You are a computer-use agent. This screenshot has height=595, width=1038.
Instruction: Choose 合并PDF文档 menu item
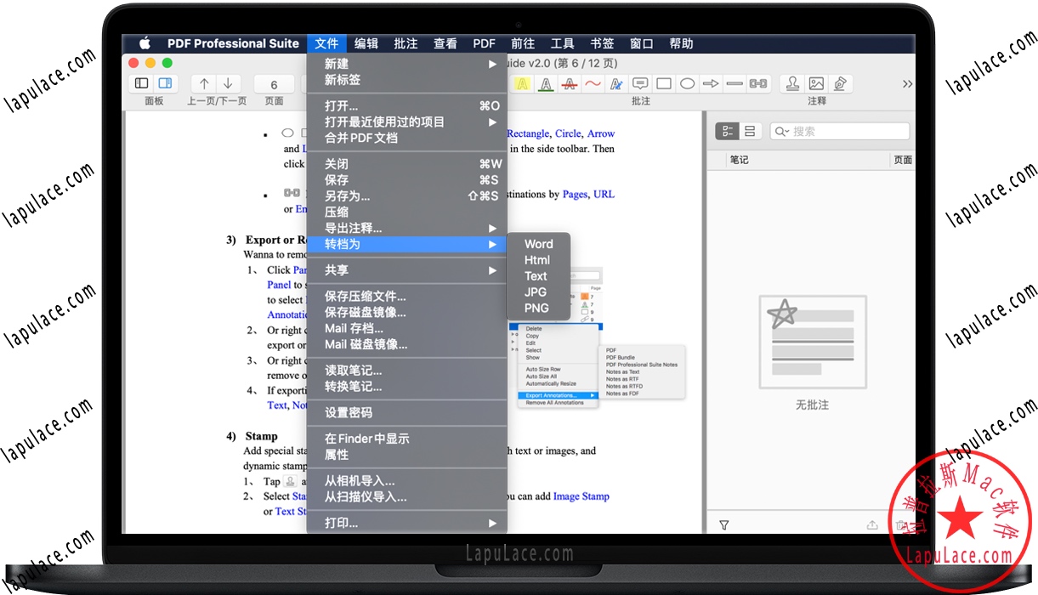click(x=406, y=138)
